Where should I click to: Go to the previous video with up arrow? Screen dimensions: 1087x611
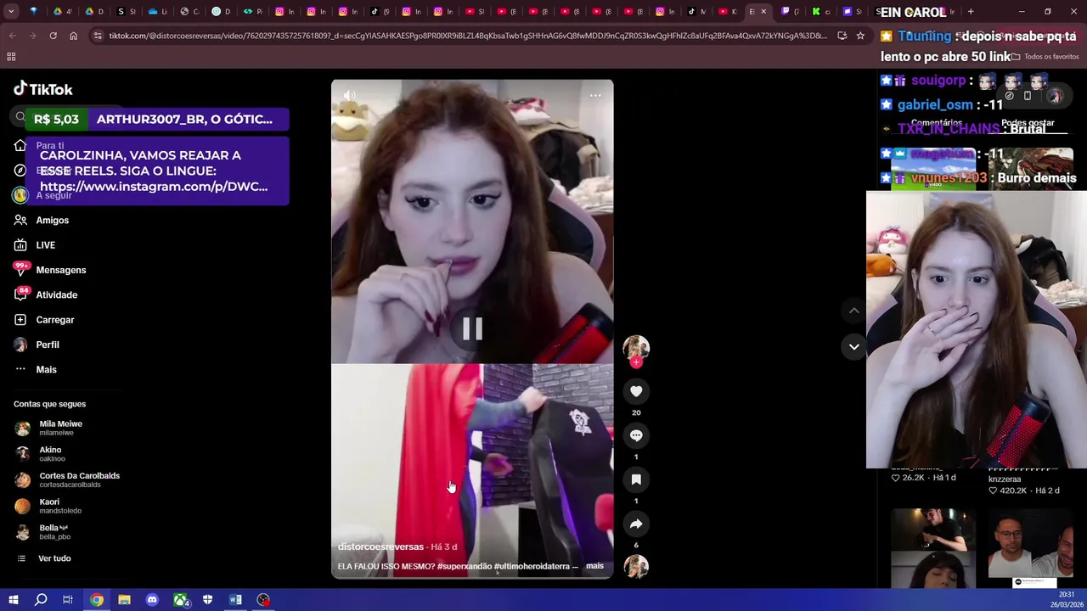(x=854, y=311)
